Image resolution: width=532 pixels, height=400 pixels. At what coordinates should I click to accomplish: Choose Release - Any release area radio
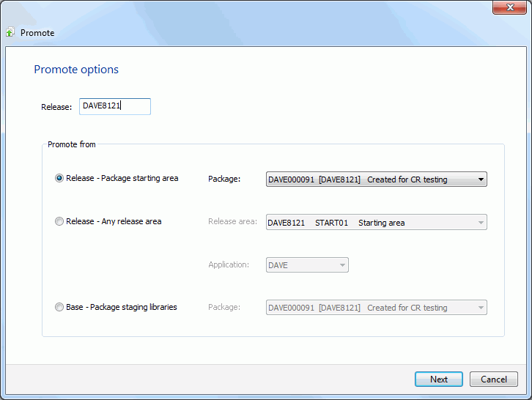[59, 221]
